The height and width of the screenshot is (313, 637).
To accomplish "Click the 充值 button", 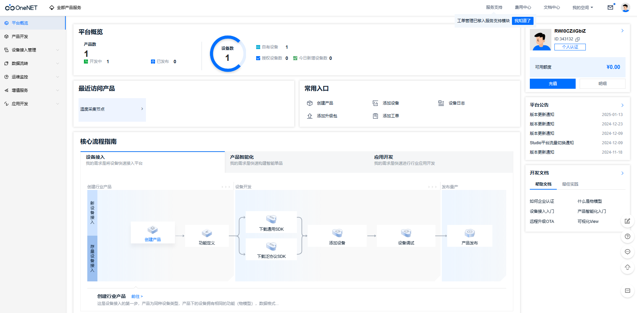I will [x=552, y=84].
